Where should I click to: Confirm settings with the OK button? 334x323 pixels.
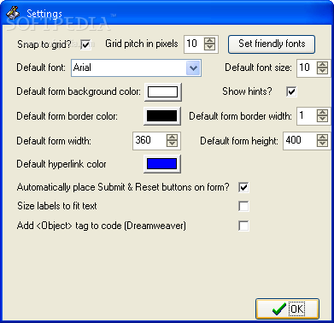click(x=287, y=308)
